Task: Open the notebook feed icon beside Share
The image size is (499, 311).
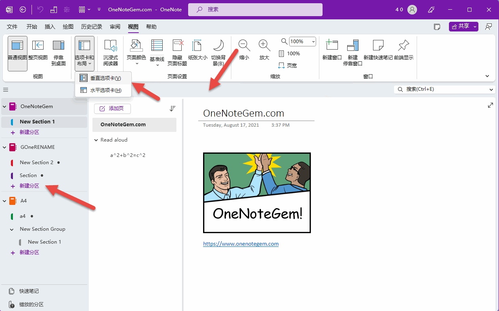Action: [x=437, y=27]
